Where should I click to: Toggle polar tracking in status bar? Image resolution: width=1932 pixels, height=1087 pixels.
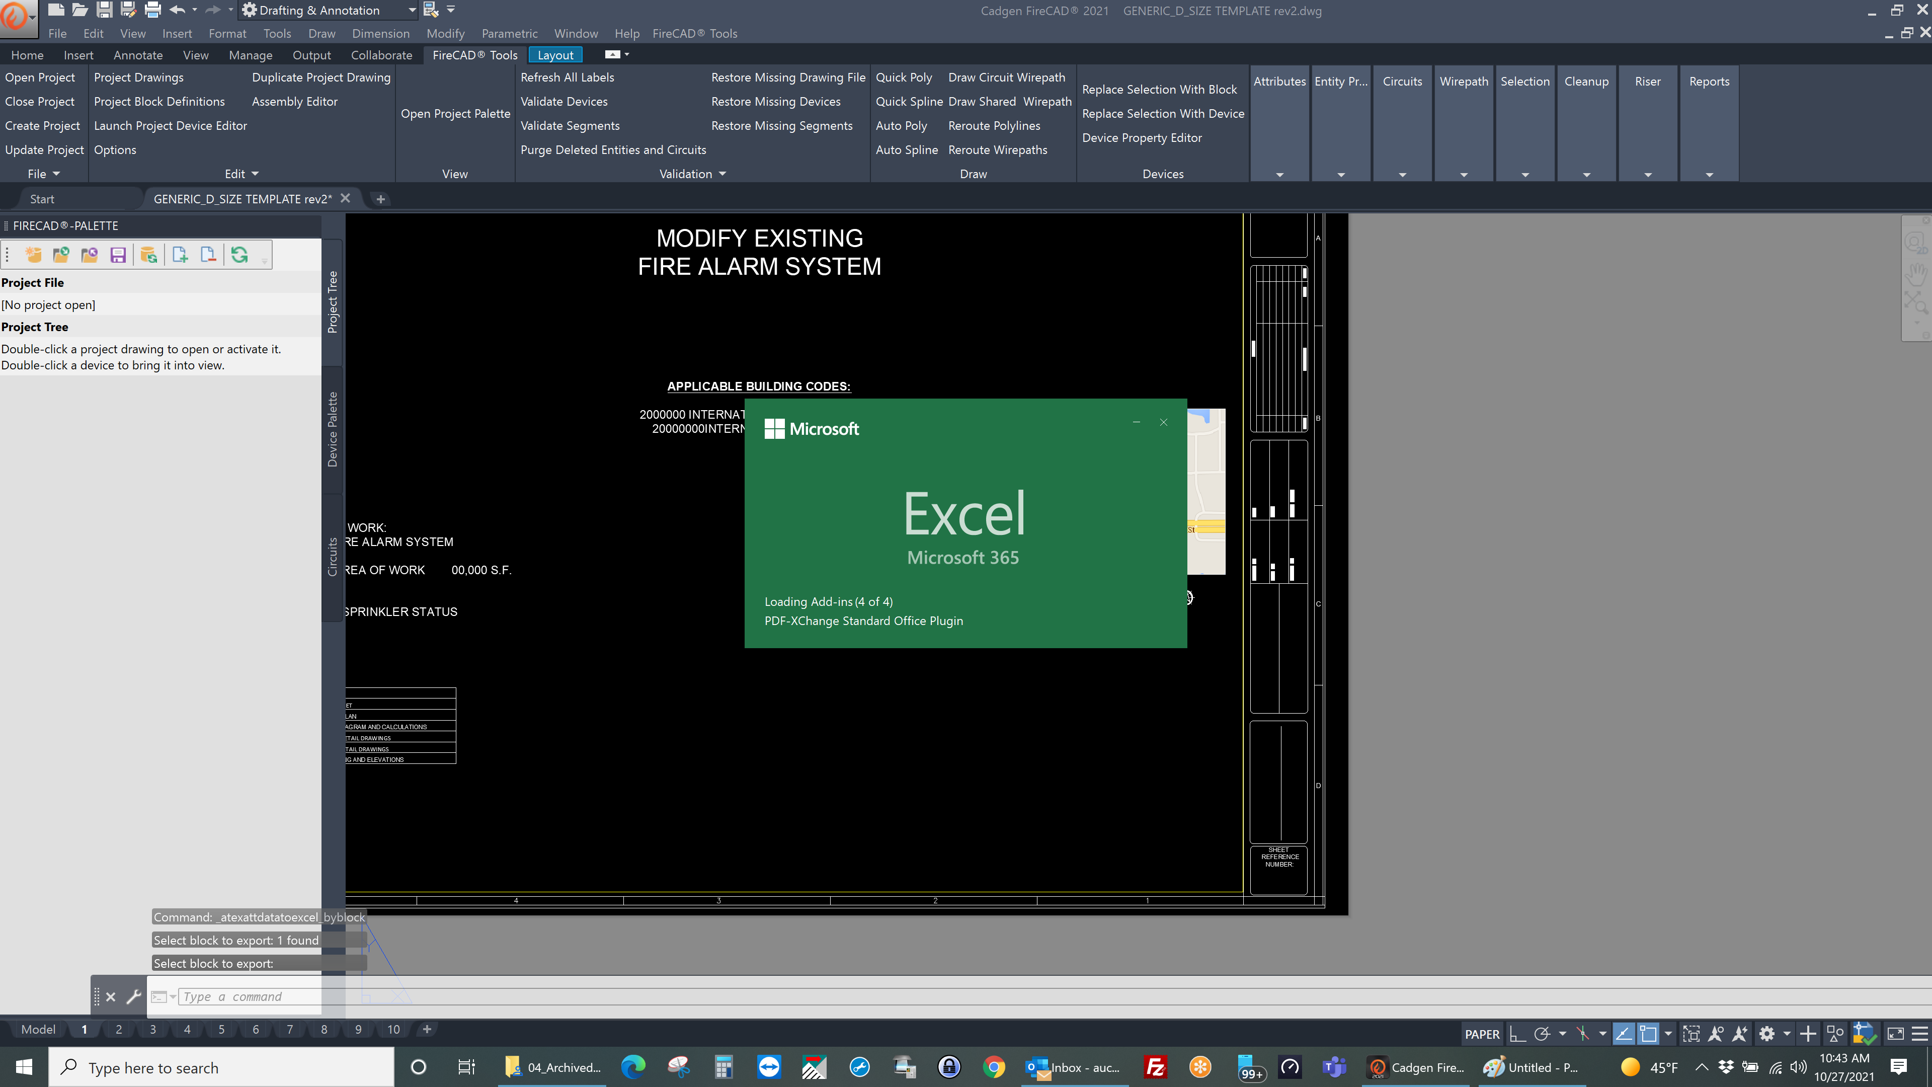click(1542, 1034)
